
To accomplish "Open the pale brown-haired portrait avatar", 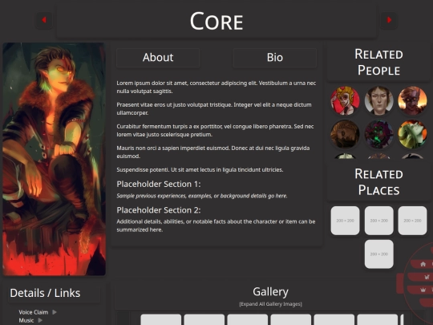I will pyautogui.click(x=378, y=100).
